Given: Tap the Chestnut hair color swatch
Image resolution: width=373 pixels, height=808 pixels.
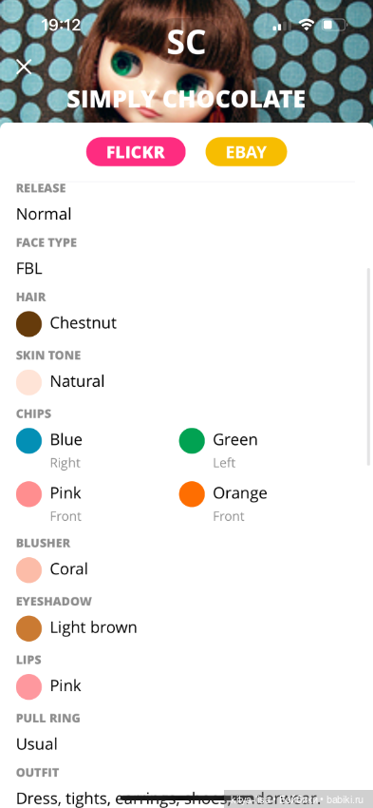Looking at the screenshot, I should [28, 323].
